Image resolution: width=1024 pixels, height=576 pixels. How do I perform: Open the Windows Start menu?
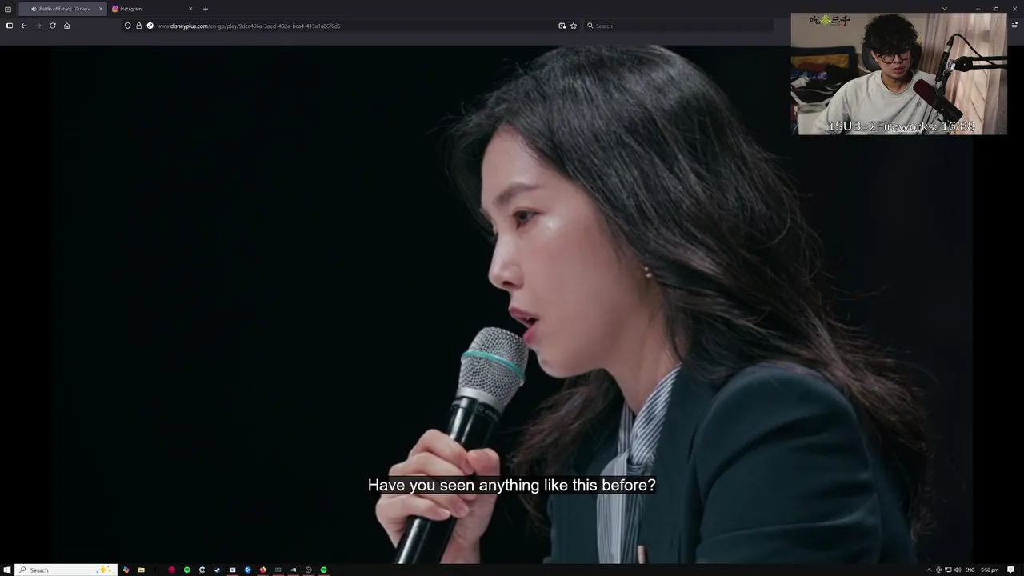pos(8,570)
